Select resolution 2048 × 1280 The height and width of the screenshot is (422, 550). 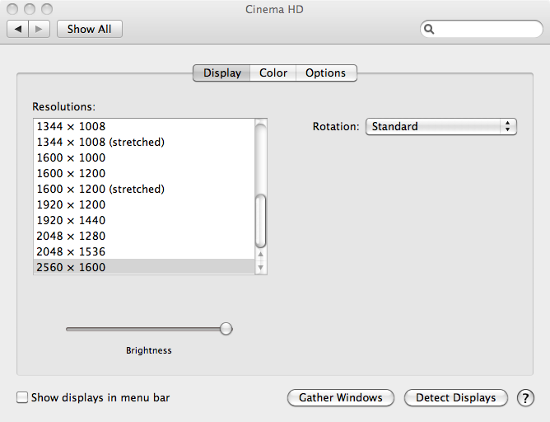tap(144, 236)
